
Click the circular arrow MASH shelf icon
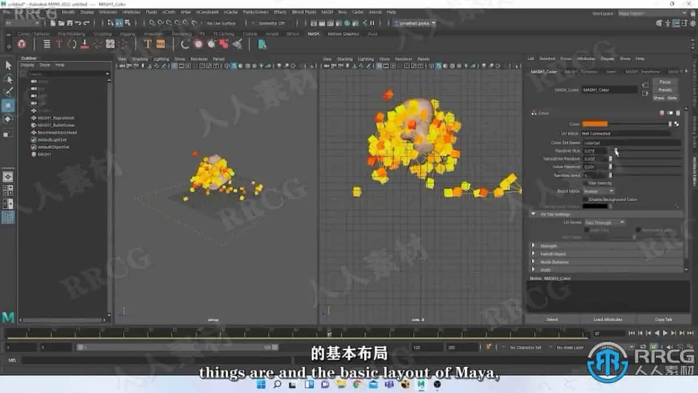186,44
